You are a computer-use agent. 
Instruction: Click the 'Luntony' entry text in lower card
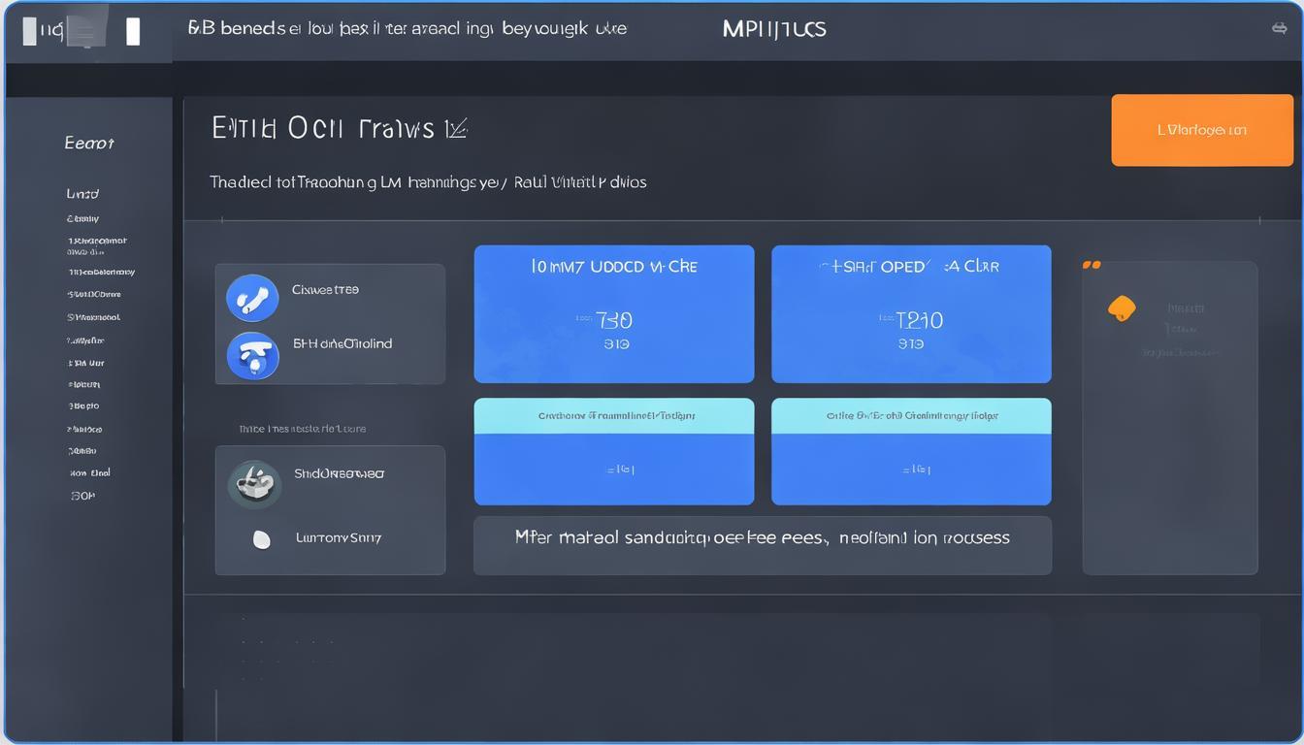pyautogui.click(x=338, y=537)
